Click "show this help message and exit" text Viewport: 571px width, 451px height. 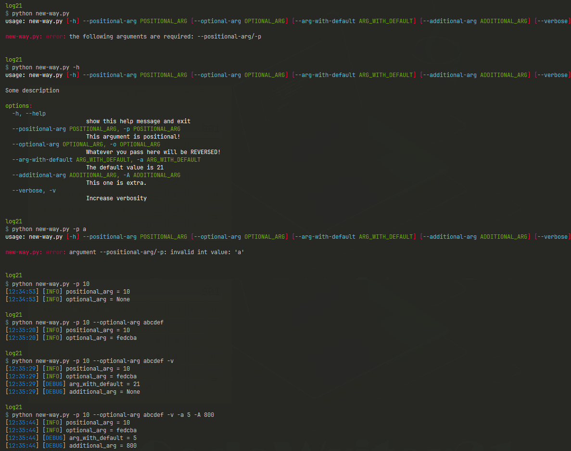point(138,121)
